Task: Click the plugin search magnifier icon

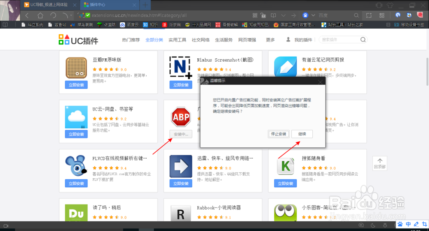Action: pyautogui.click(x=363, y=39)
